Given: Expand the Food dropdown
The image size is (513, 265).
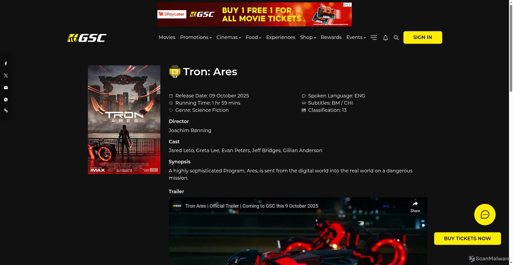Looking at the screenshot, I should 254,37.
